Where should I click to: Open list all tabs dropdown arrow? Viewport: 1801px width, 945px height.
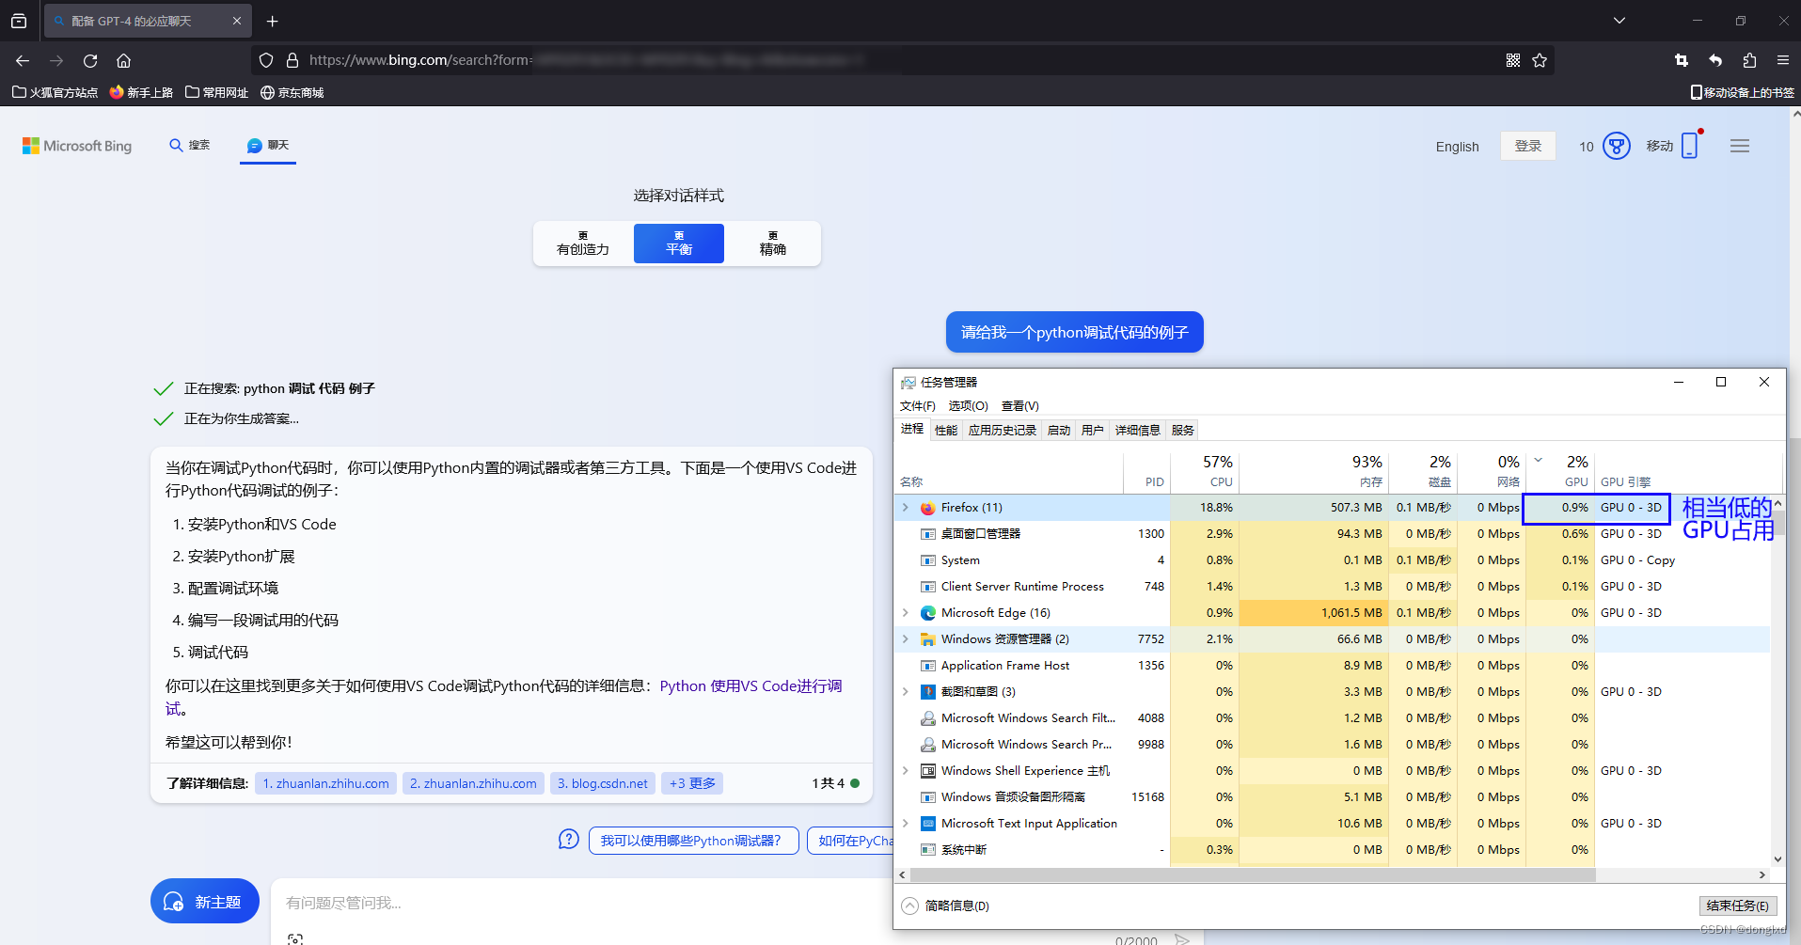pos(1619,21)
